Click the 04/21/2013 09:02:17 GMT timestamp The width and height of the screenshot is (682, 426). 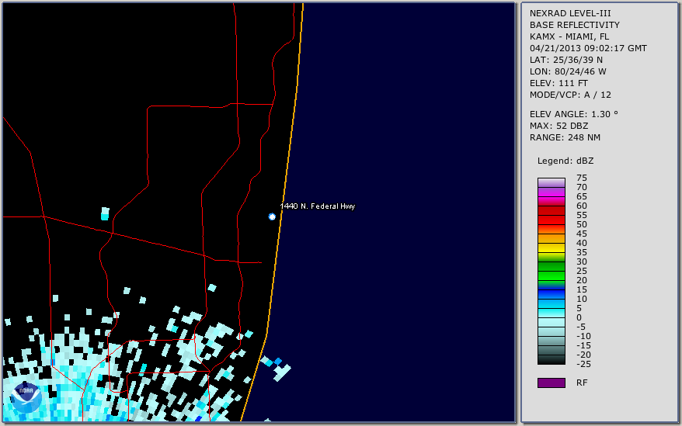pos(588,48)
